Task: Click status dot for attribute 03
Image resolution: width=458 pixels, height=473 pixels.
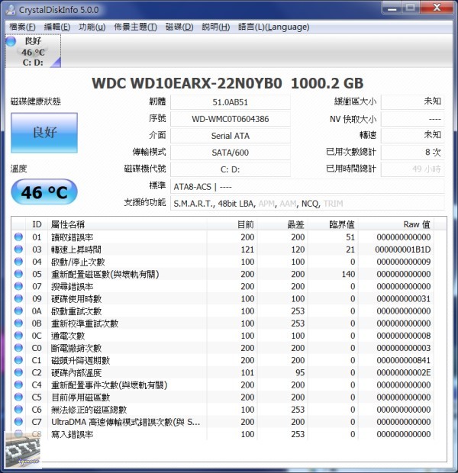Action: (18, 249)
